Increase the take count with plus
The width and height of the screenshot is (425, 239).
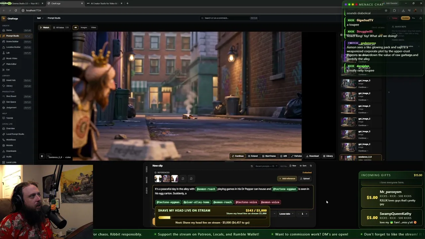(x=306, y=214)
